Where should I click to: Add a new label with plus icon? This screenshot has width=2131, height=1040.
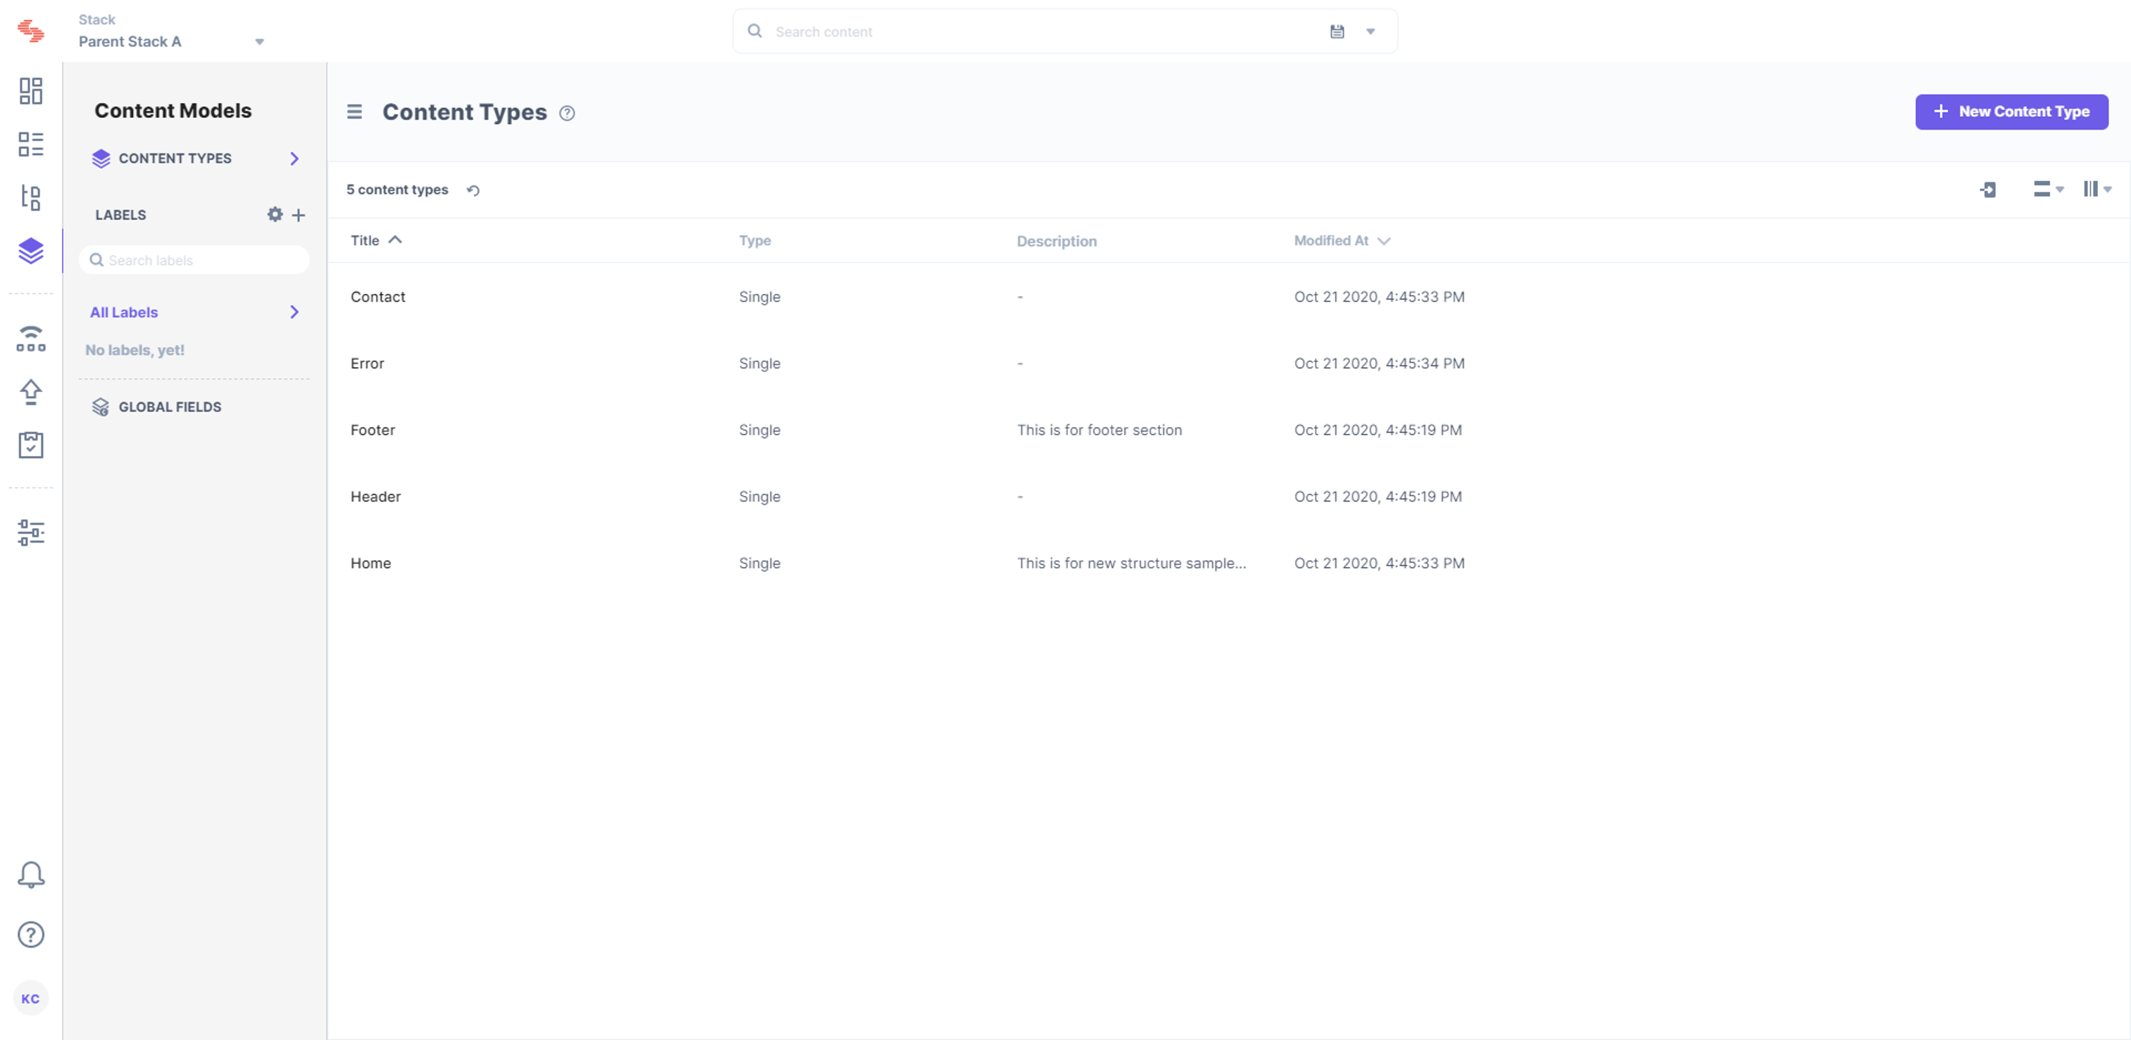pyautogui.click(x=299, y=215)
